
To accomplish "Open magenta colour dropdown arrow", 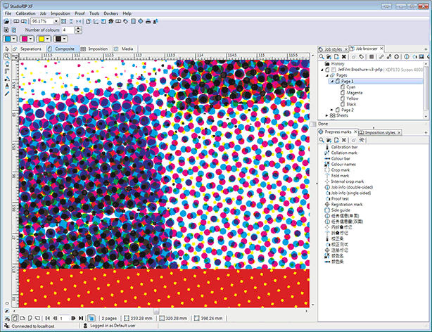I will tap(30, 39).
